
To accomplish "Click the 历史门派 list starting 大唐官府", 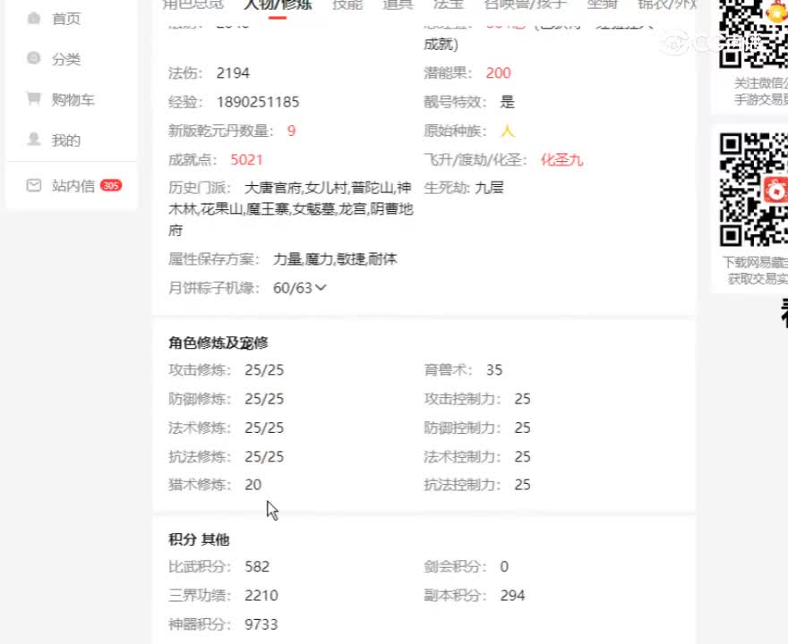I will click(290, 209).
